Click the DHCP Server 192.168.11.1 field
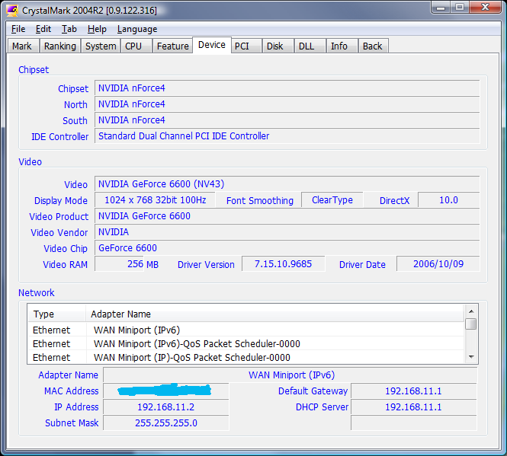This screenshot has height=456, width=507. click(x=413, y=407)
